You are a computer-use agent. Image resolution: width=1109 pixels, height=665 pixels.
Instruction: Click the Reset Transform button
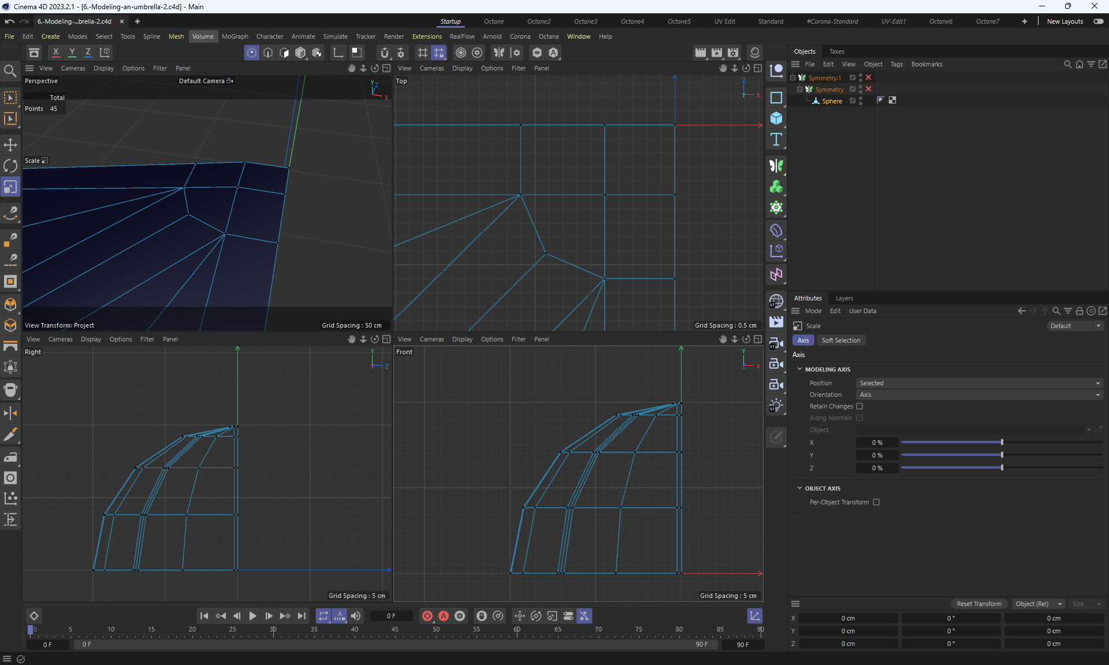pyautogui.click(x=979, y=604)
